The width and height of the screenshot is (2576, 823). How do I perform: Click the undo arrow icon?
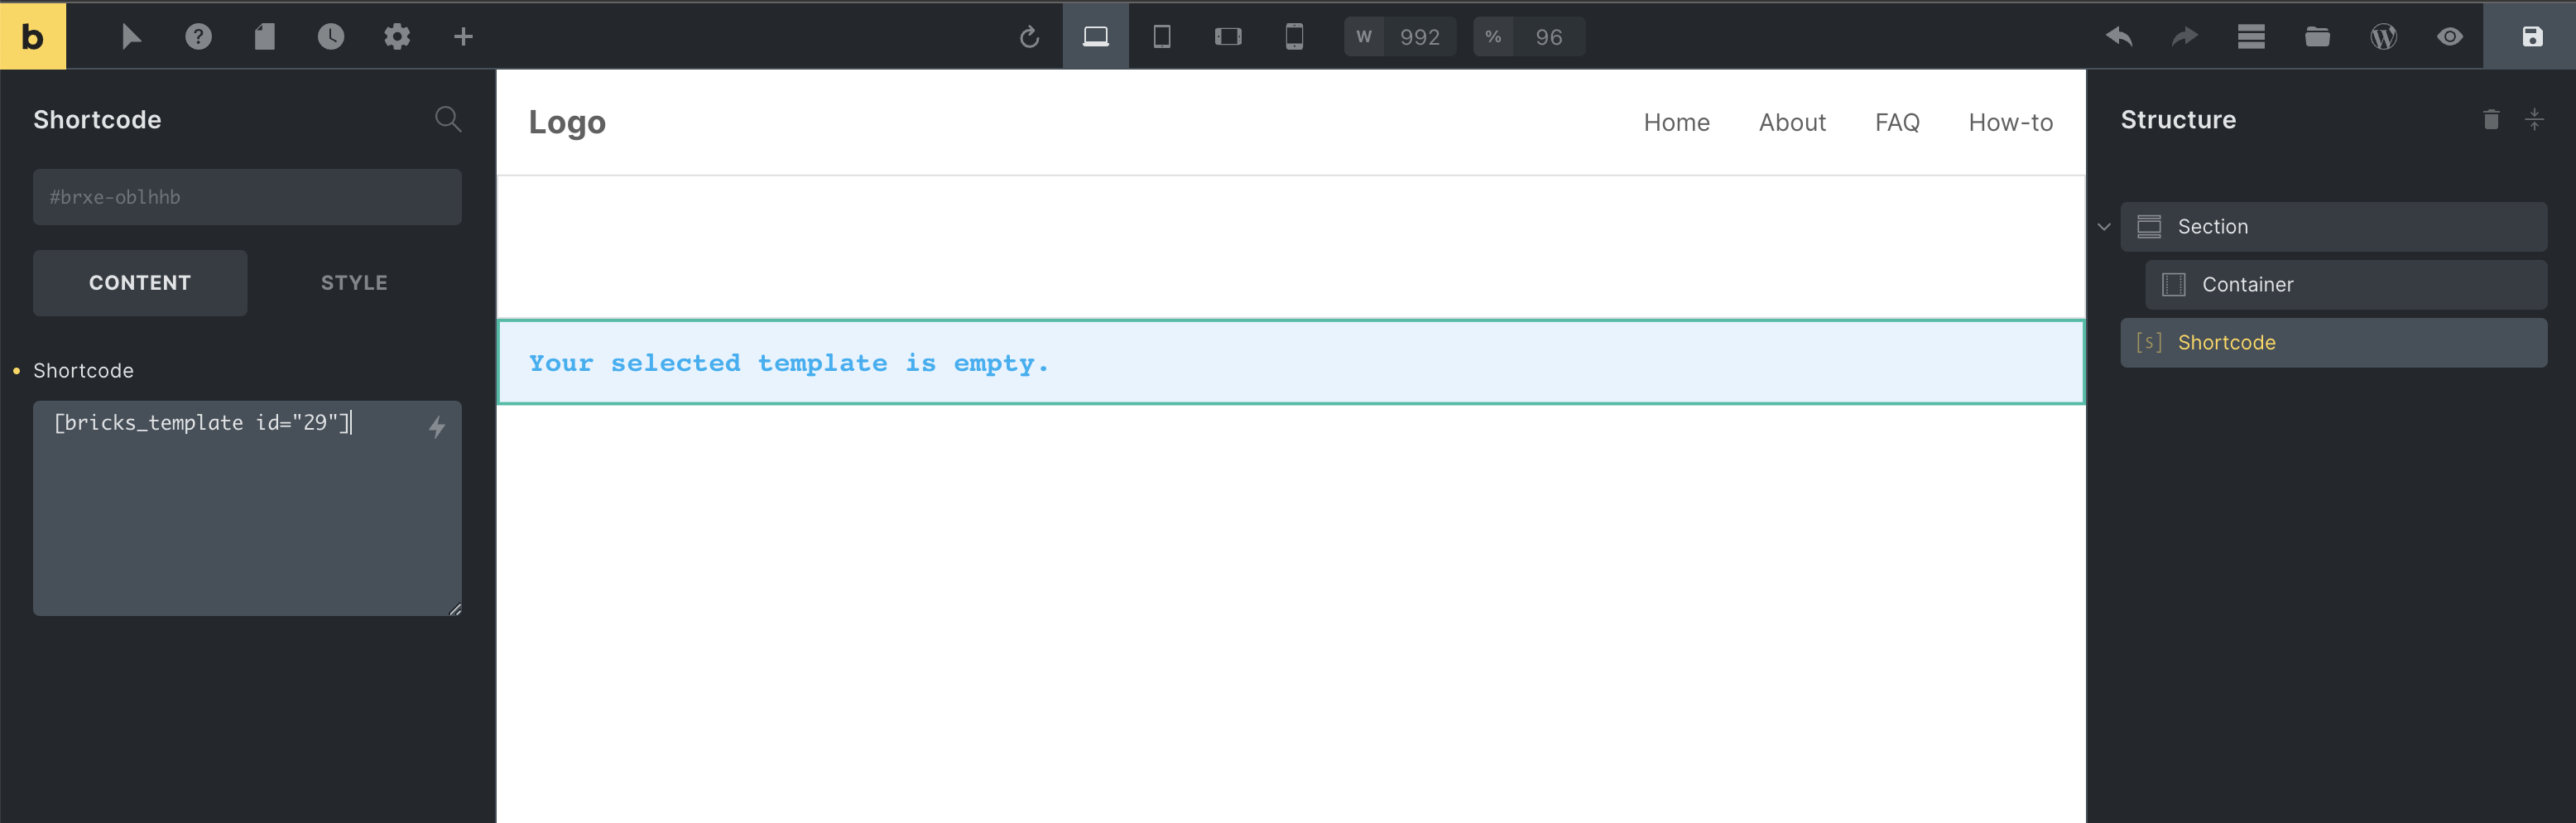click(2119, 37)
